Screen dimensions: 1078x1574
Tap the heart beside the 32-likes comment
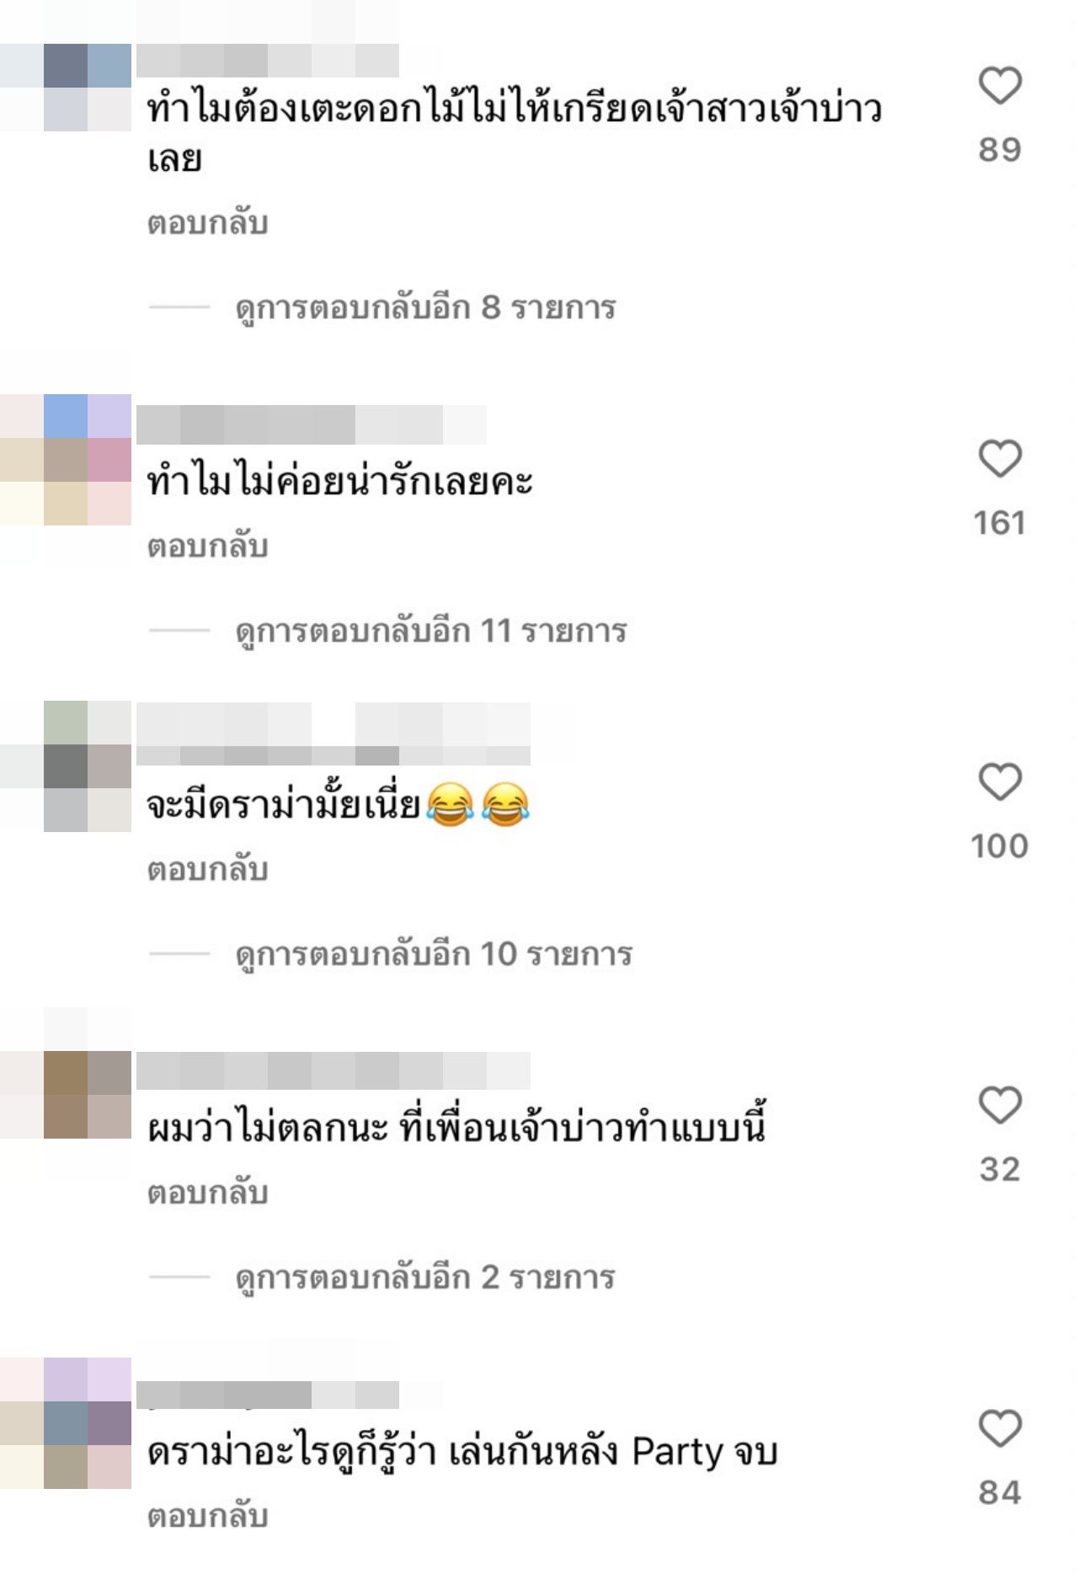[1000, 1106]
